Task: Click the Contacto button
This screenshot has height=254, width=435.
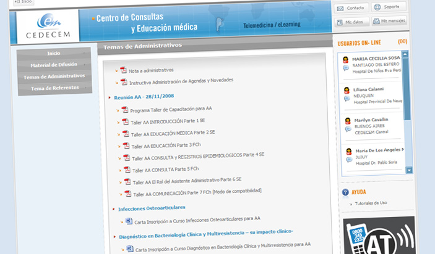Action: click(x=350, y=8)
